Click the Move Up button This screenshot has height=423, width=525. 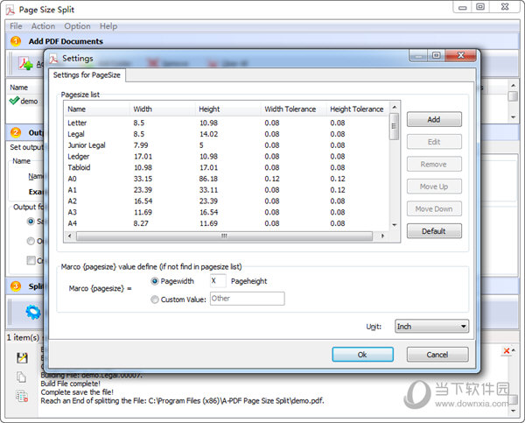click(434, 187)
